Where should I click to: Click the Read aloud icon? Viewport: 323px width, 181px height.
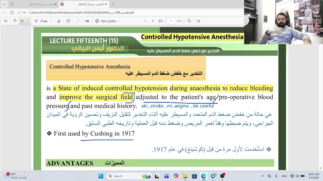click(x=78, y=21)
